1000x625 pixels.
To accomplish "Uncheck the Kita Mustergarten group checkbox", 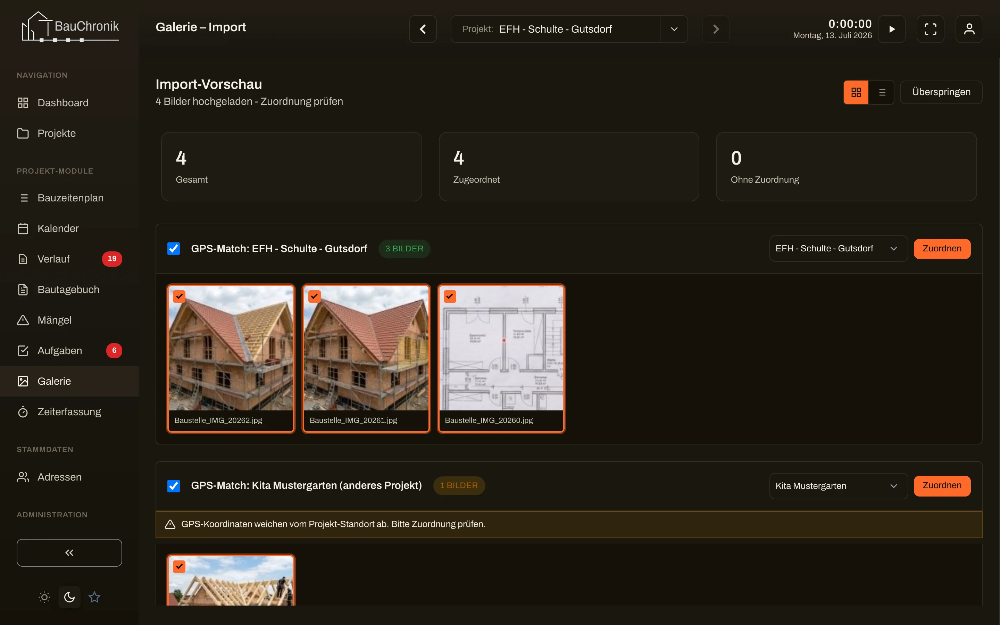I will click(x=174, y=486).
